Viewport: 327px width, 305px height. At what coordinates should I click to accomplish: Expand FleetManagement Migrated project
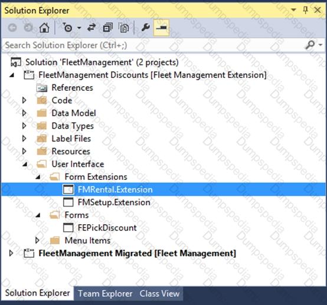[x=11, y=253]
